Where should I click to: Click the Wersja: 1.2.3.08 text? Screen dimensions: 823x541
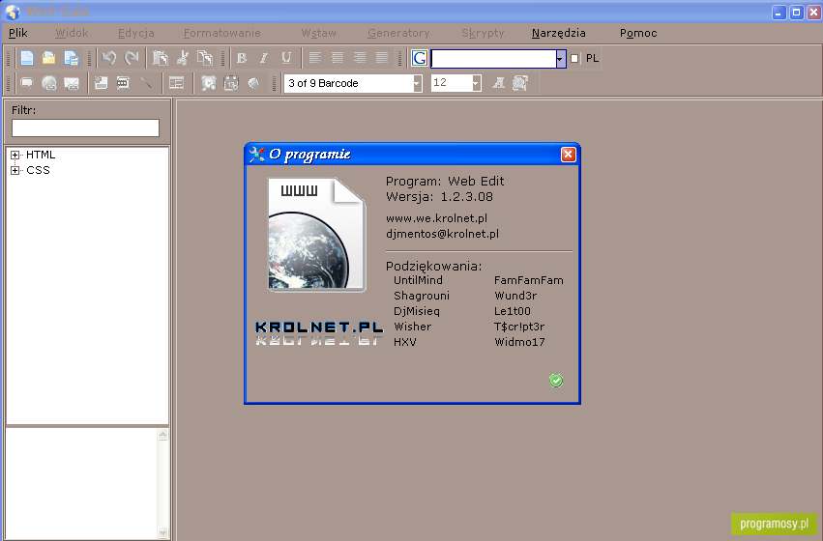[439, 197]
